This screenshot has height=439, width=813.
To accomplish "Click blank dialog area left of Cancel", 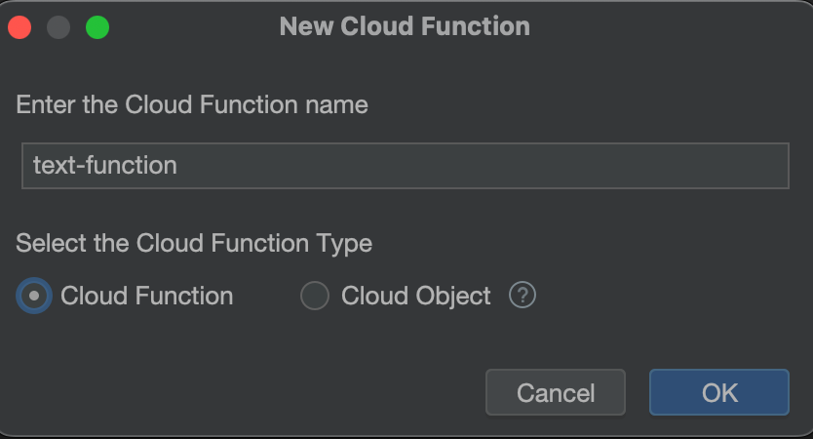I will (249, 392).
